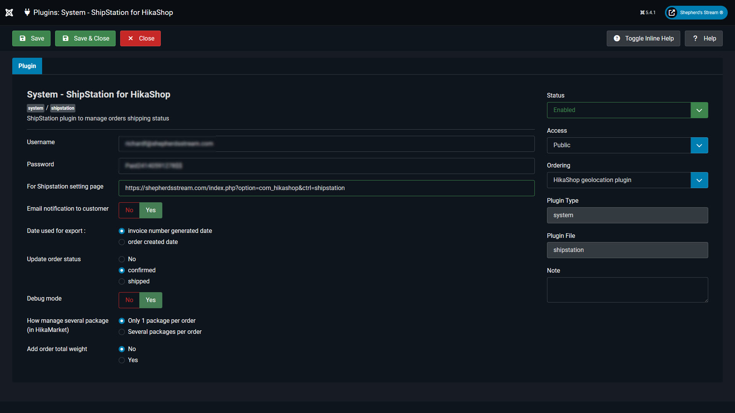Click the Joomla logo icon
Viewport: 735px width, 413px height.
coord(9,13)
